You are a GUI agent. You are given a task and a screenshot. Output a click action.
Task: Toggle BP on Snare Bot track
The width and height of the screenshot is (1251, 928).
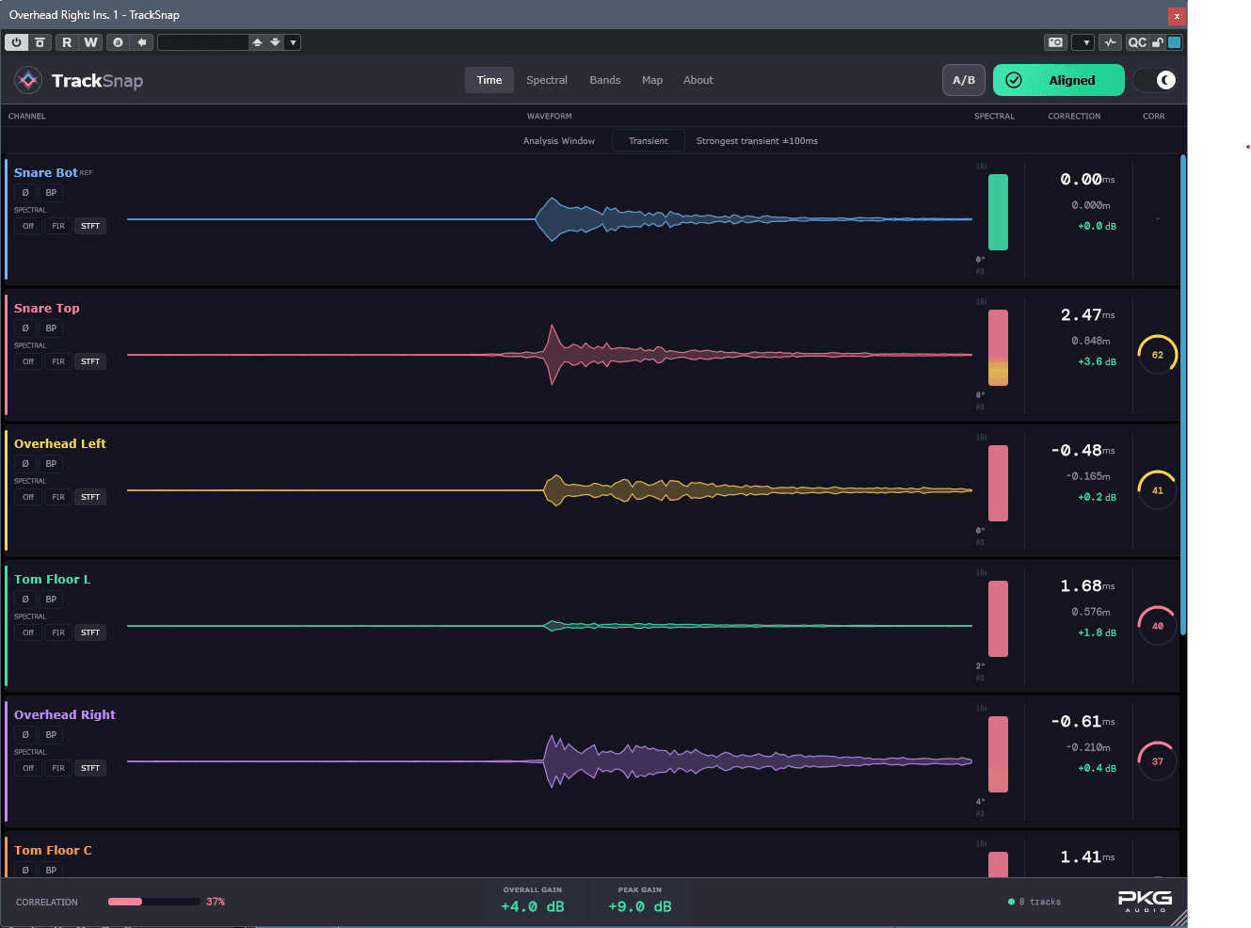51,192
